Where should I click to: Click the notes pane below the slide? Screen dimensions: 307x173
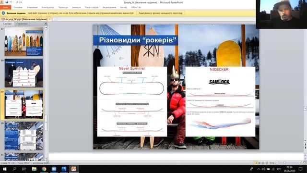[x=176, y=157]
